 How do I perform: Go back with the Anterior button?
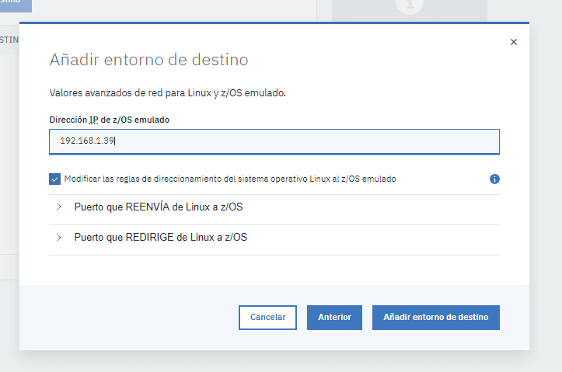click(x=334, y=317)
